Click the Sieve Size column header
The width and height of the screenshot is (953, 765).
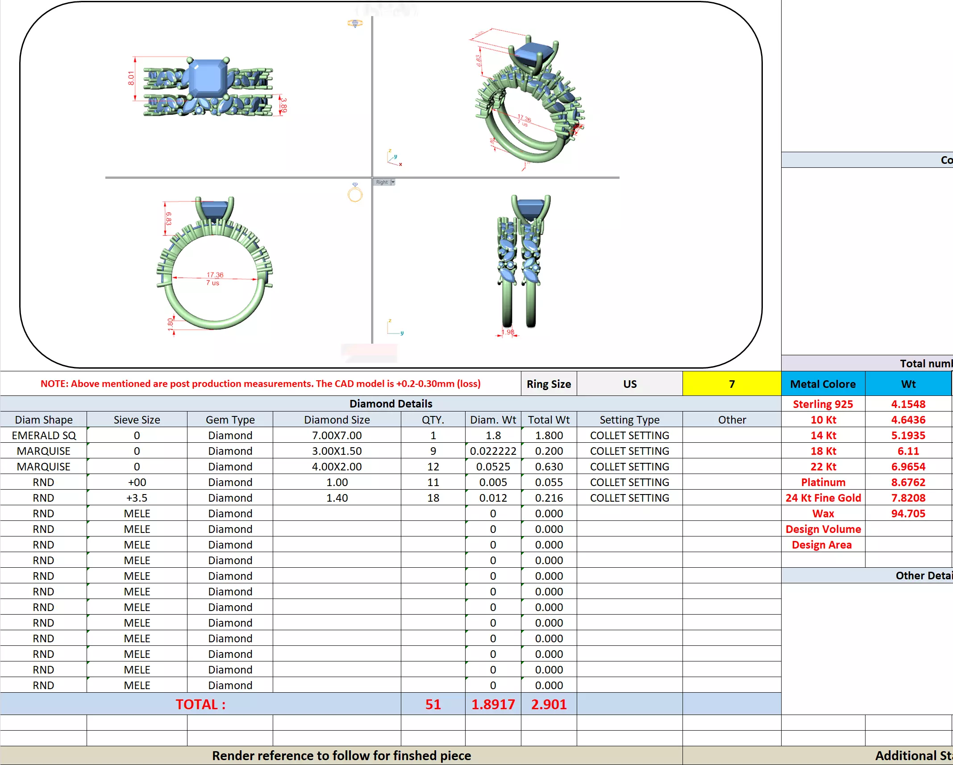point(137,420)
